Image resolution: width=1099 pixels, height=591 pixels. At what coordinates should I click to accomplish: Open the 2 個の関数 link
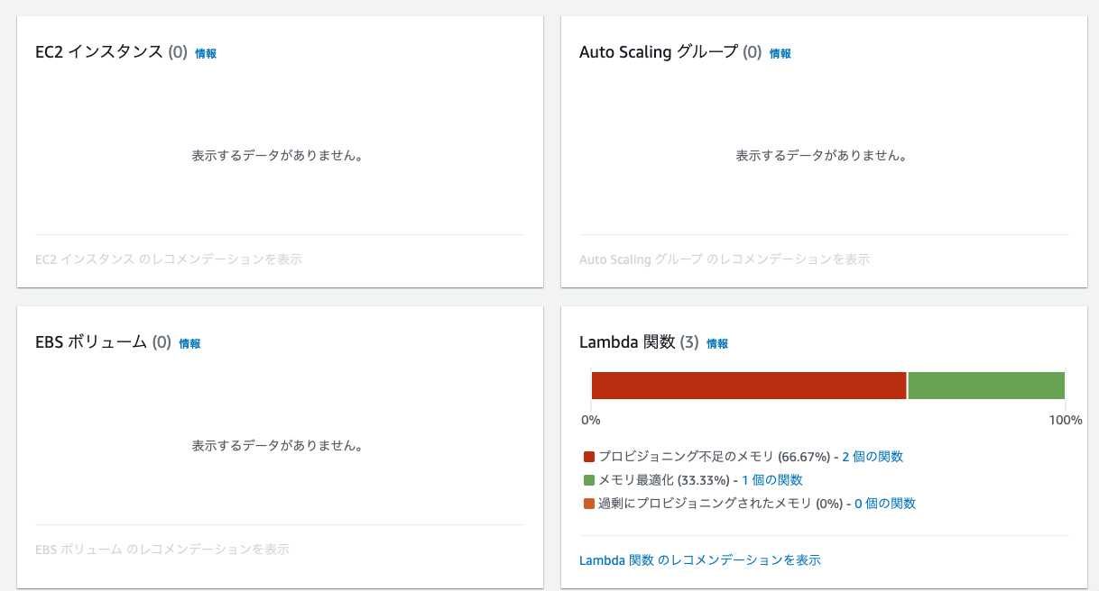point(873,457)
